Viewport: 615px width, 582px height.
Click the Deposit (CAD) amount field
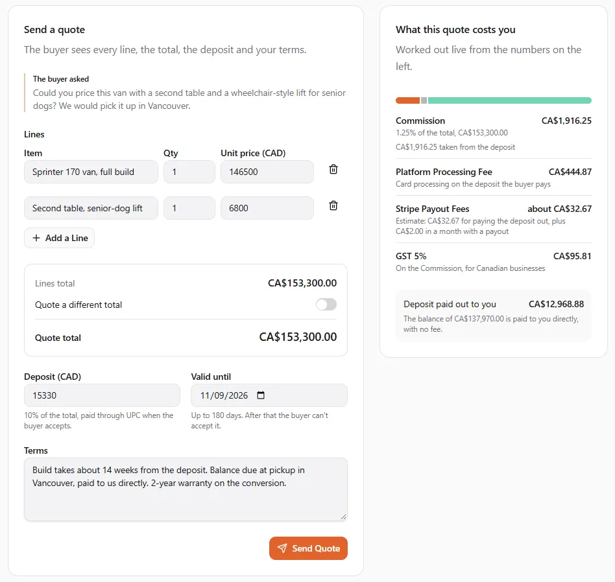tap(102, 395)
